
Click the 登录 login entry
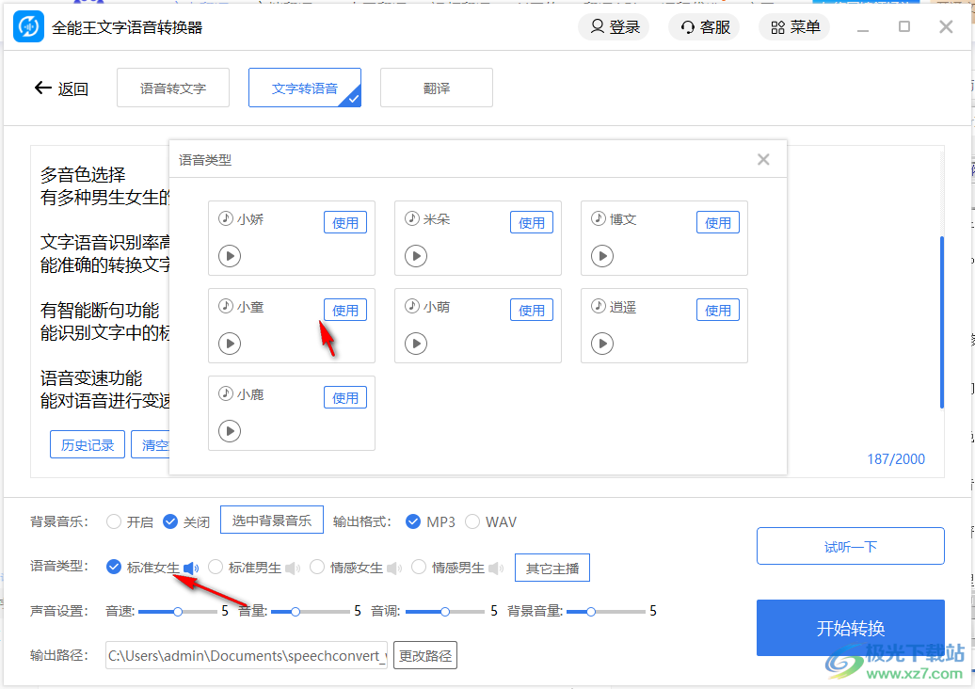[x=614, y=26]
